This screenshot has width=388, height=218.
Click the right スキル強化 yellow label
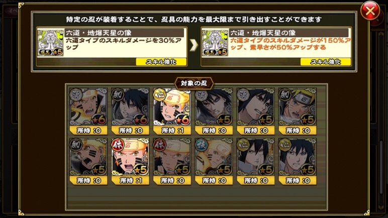pyautogui.click(x=325, y=62)
